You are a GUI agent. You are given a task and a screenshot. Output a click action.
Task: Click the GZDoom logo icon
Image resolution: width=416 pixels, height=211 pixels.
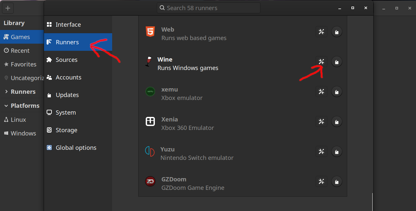click(150, 181)
